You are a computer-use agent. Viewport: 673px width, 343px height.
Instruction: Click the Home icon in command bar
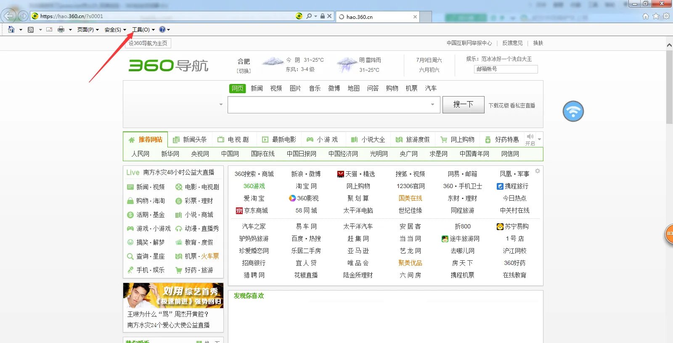point(11,29)
